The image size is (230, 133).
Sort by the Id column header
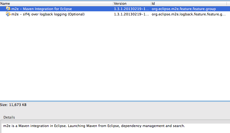[189, 3]
